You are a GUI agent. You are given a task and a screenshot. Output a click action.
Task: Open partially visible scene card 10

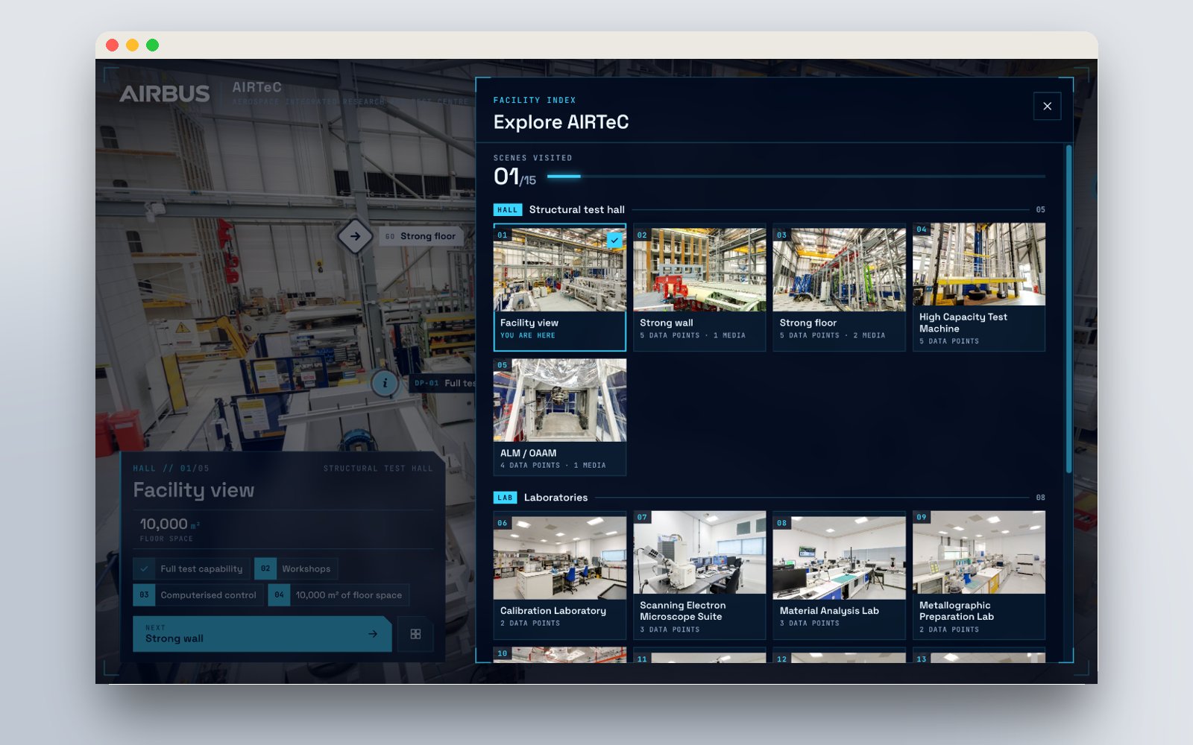(x=559, y=655)
